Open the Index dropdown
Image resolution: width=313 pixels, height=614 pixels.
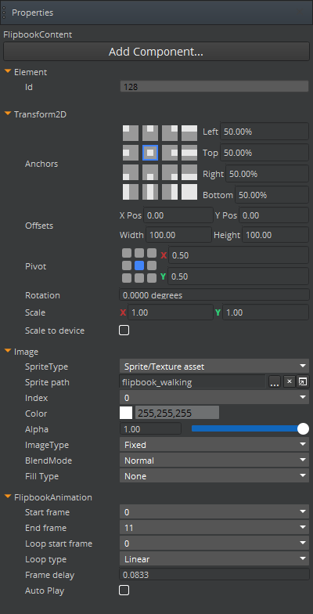214,398
